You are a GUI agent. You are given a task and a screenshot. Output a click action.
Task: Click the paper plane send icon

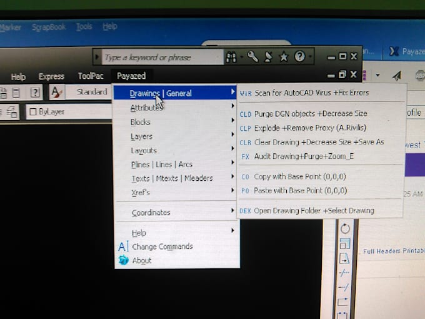coord(397,76)
